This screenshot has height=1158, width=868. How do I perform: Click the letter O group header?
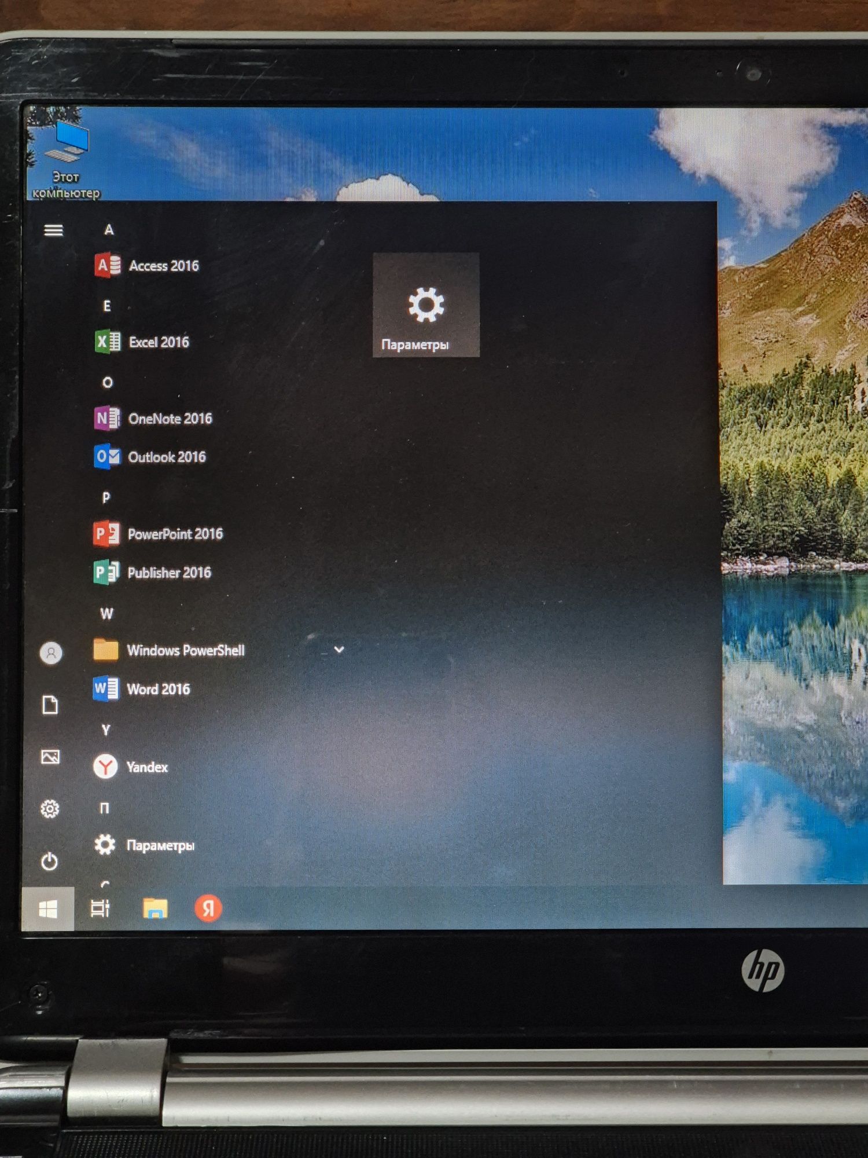pos(107,382)
